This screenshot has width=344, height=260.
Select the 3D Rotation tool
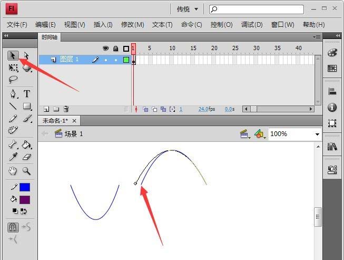[27, 68]
